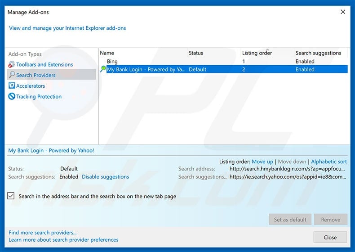Click View and manage your Internet Explorer add-ons text
The width and height of the screenshot is (355, 252).
[67, 28]
